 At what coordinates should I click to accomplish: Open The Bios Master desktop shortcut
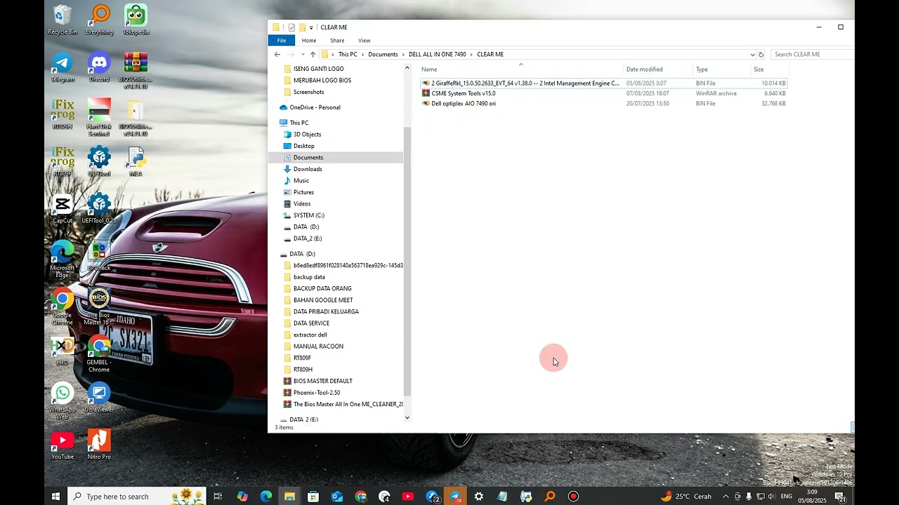[99, 306]
